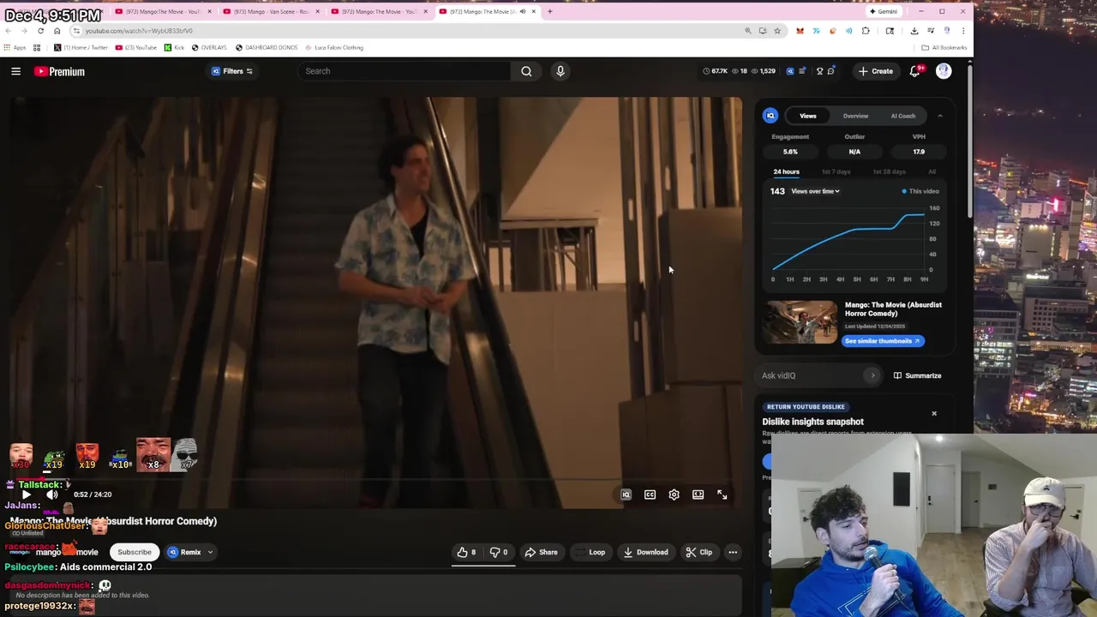Focus the YouTube Search field

point(403,71)
